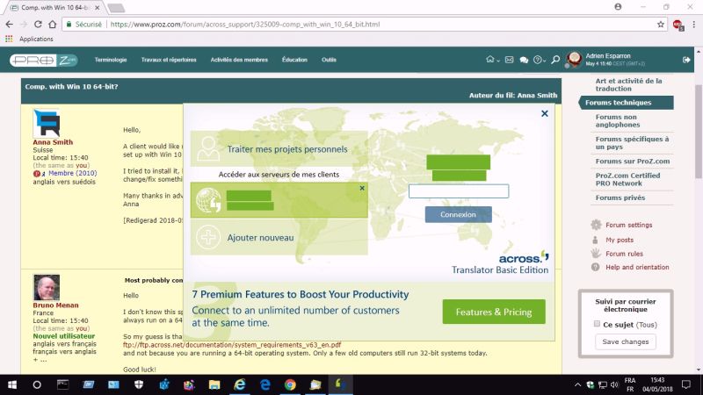Reload the page
The image size is (703, 395).
pyautogui.click(x=38, y=25)
